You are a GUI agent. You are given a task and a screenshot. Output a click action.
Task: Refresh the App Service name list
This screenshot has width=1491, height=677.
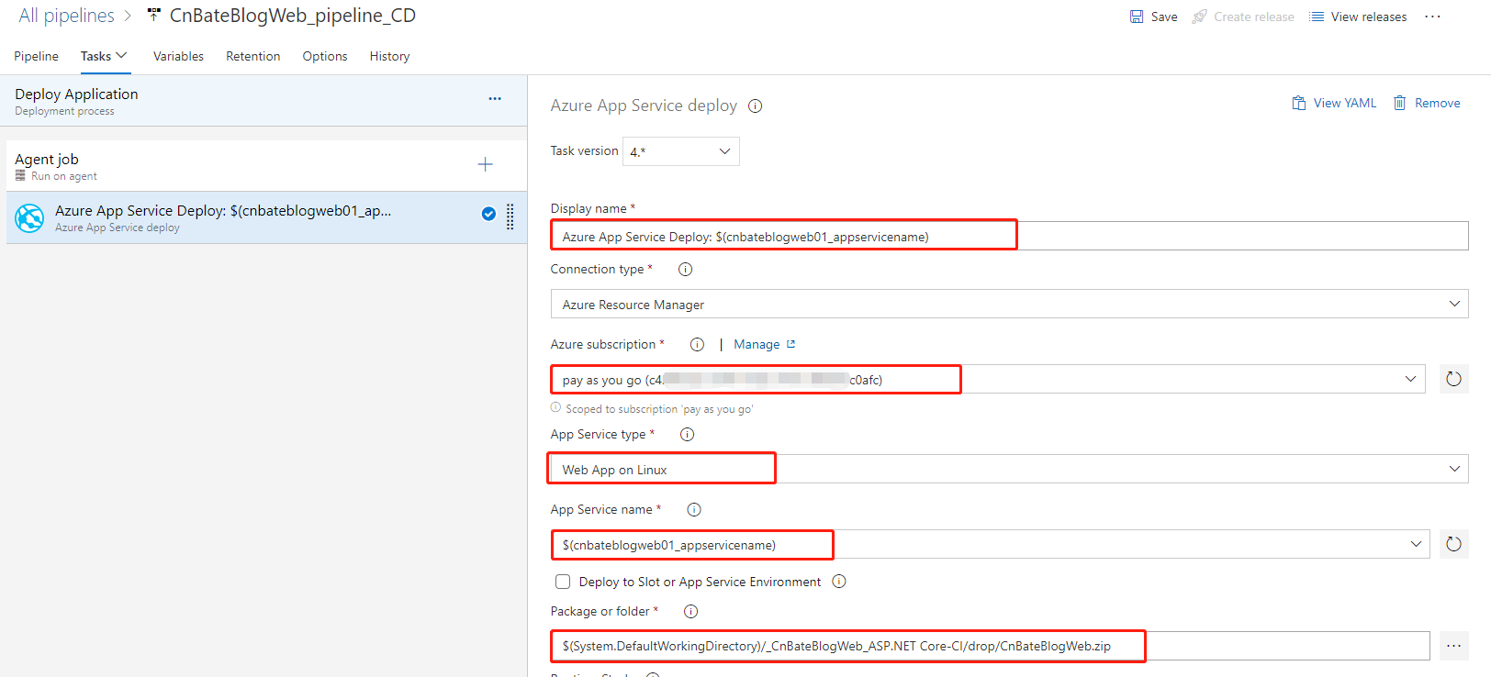point(1453,544)
